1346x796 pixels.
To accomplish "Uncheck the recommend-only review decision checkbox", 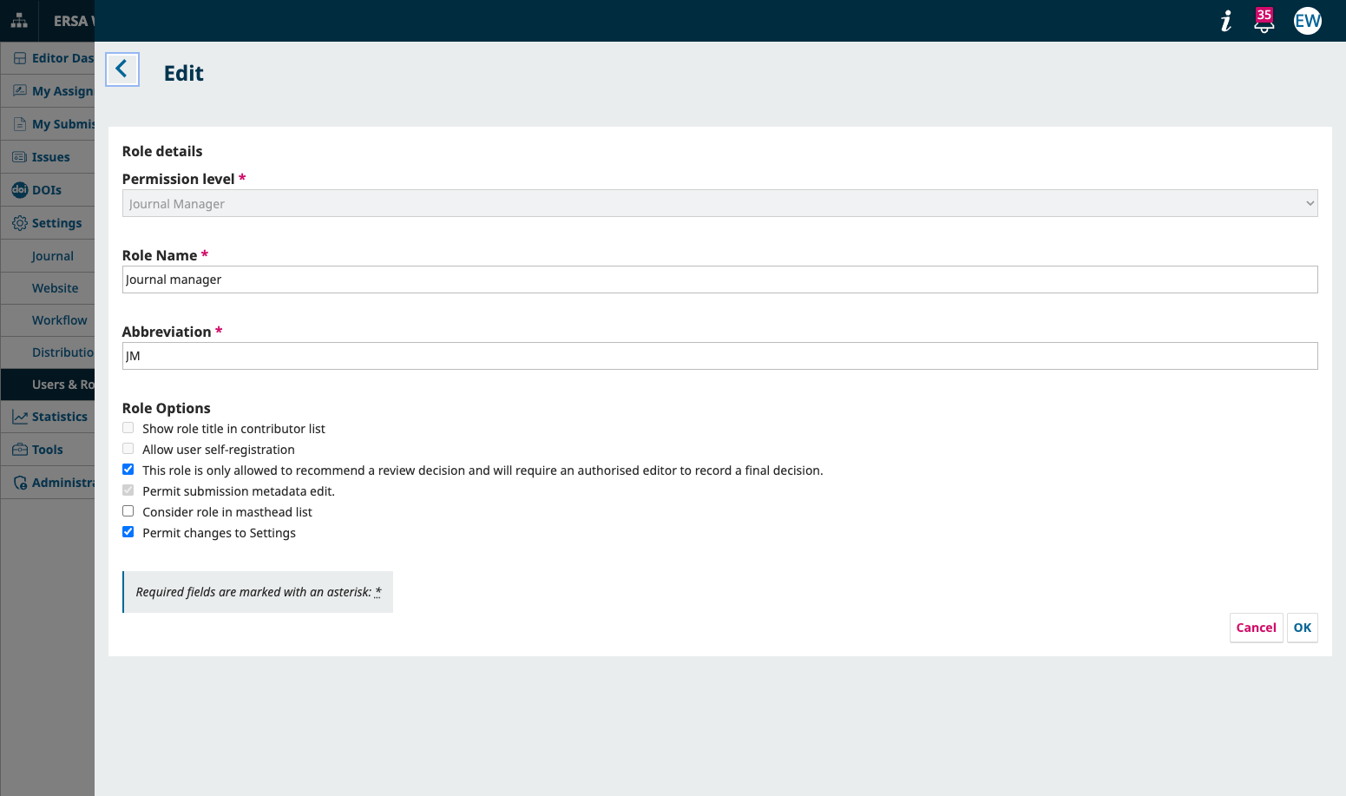I will pos(128,470).
